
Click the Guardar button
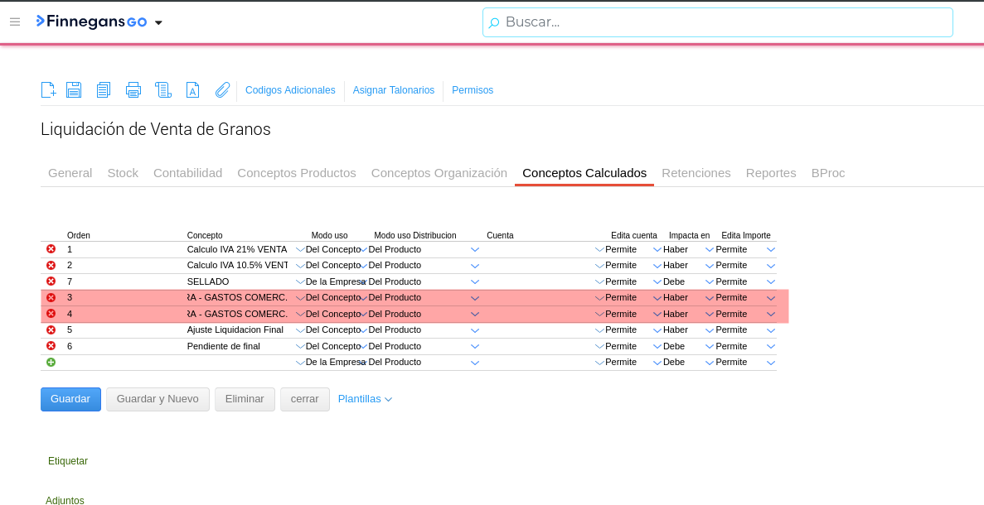coord(70,399)
